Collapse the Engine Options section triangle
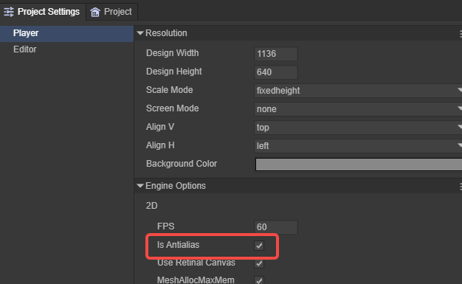 (x=140, y=186)
